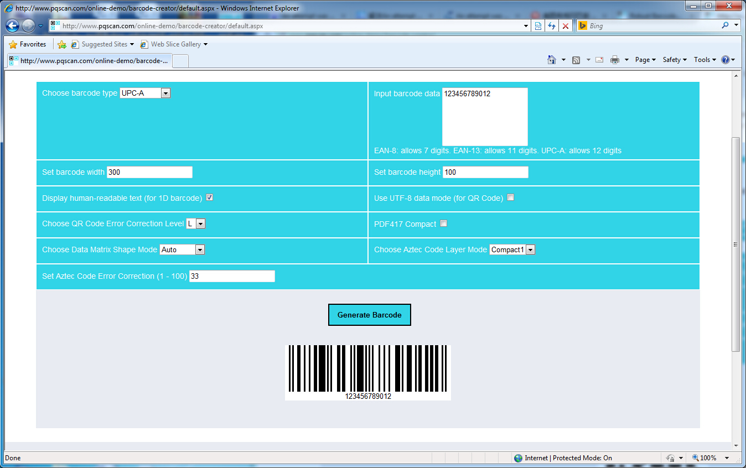Open the recent pages dropdown beside Forward

41,26
